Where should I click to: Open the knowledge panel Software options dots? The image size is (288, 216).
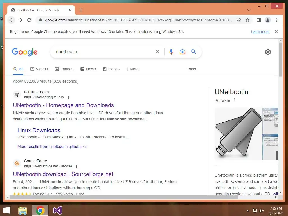click(x=234, y=100)
